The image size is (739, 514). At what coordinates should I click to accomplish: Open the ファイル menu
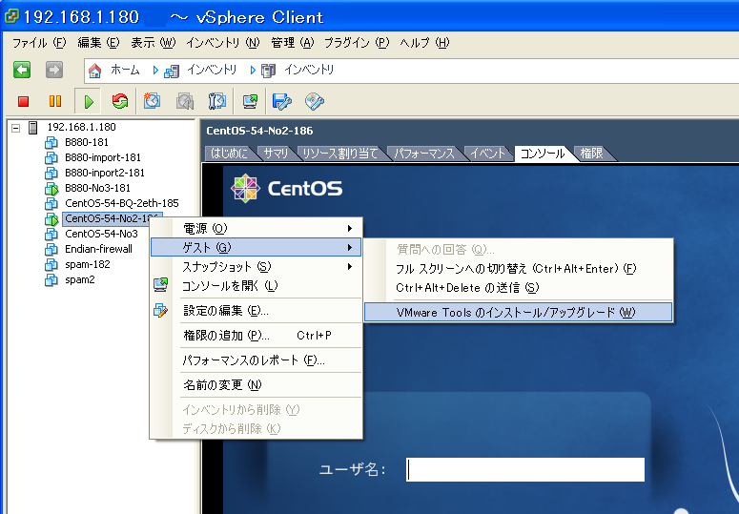coord(39,43)
